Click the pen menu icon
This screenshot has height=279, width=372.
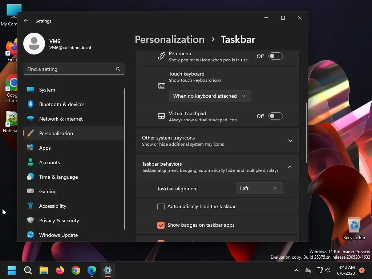point(162,56)
